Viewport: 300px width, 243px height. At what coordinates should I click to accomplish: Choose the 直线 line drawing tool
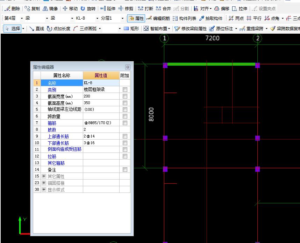pyautogui.click(x=37, y=29)
